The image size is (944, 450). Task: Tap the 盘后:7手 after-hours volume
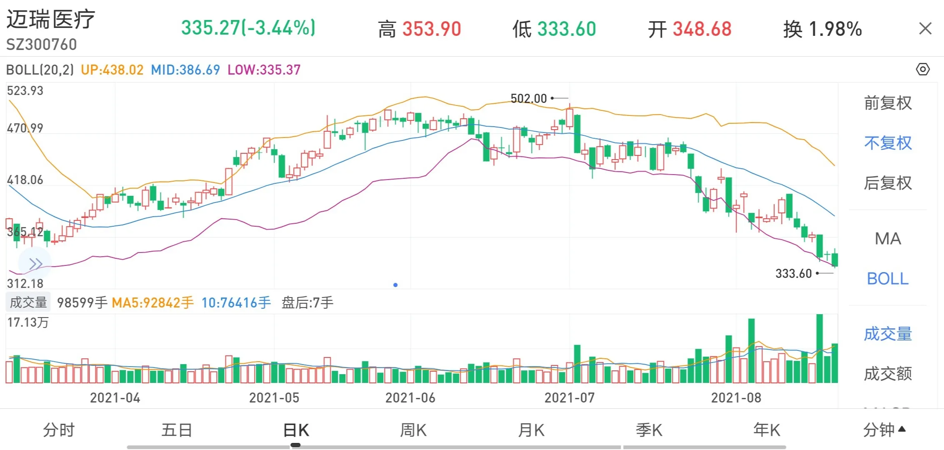pos(308,302)
